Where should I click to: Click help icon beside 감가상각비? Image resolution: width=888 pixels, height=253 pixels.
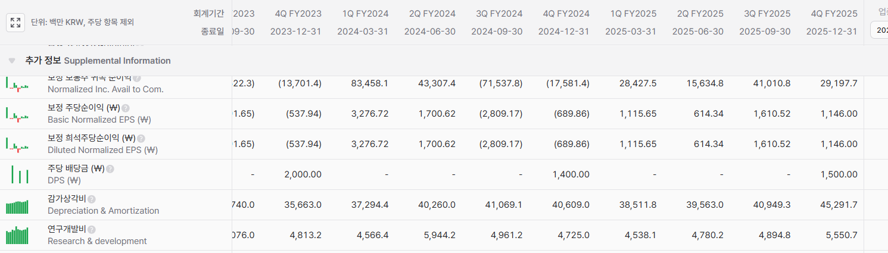92,199
